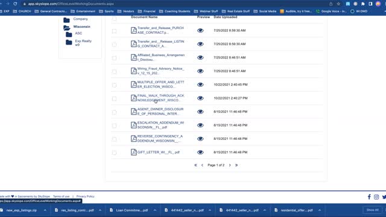
Task: Preview REVERSE_CONTINGENCY_ADDENDUM eye icon
Action: pos(200,139)
